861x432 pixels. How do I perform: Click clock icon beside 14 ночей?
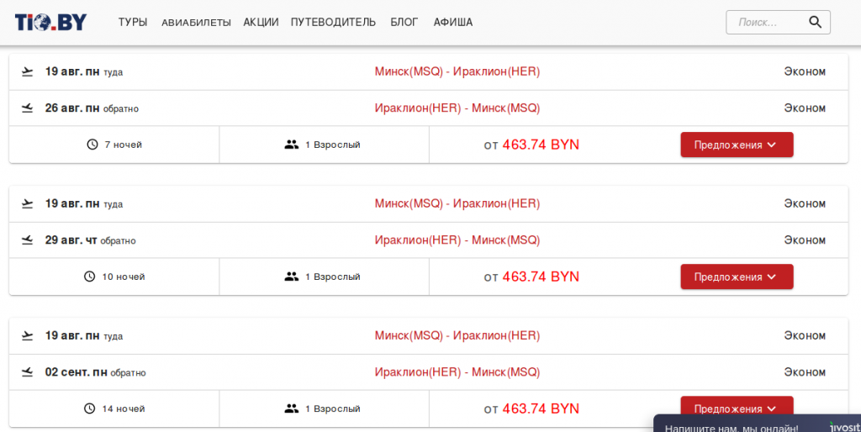pos(90,408)
